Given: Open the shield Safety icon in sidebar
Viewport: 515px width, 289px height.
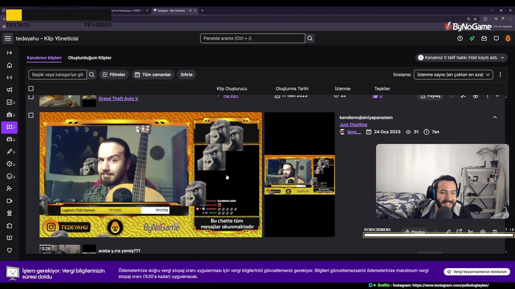Looking at the screenshot, I should [9, 250].
